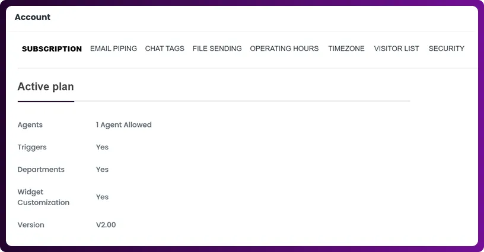
Task: Open the Security tab
Action: (x=446, y=49)
